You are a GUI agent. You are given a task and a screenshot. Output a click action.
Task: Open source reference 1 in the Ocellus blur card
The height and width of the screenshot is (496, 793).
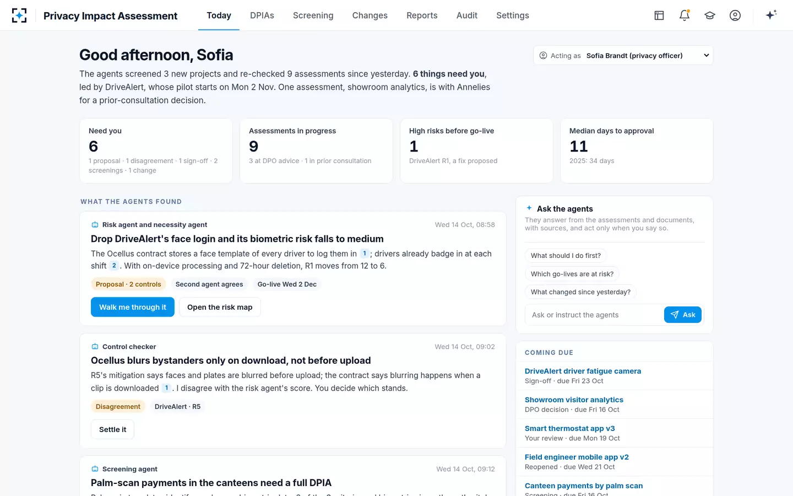(166, 388)
